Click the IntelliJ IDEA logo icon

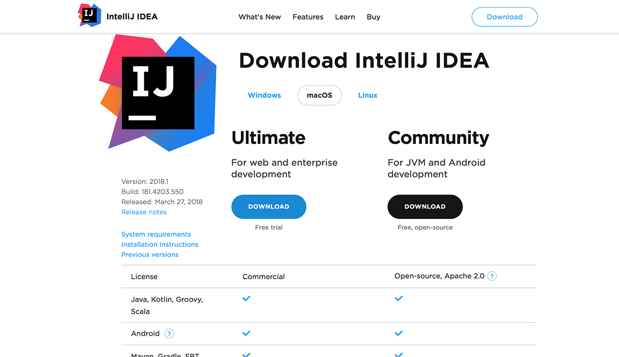click(x=89, y=16)
